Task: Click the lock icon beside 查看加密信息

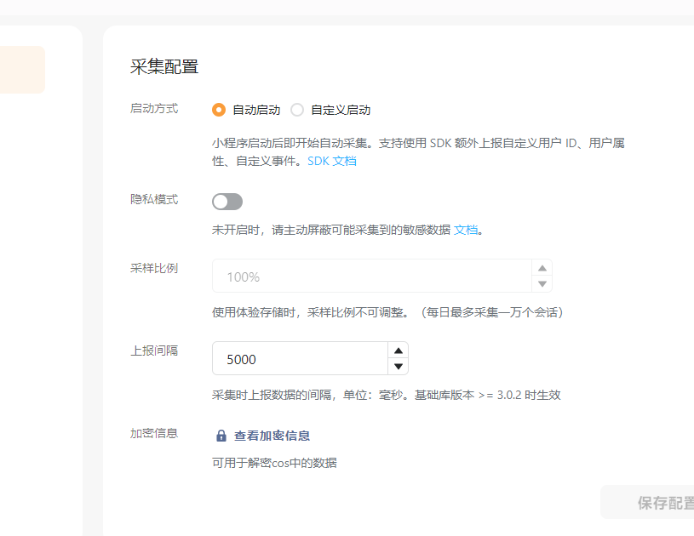Action: click(x=221, y=436)
